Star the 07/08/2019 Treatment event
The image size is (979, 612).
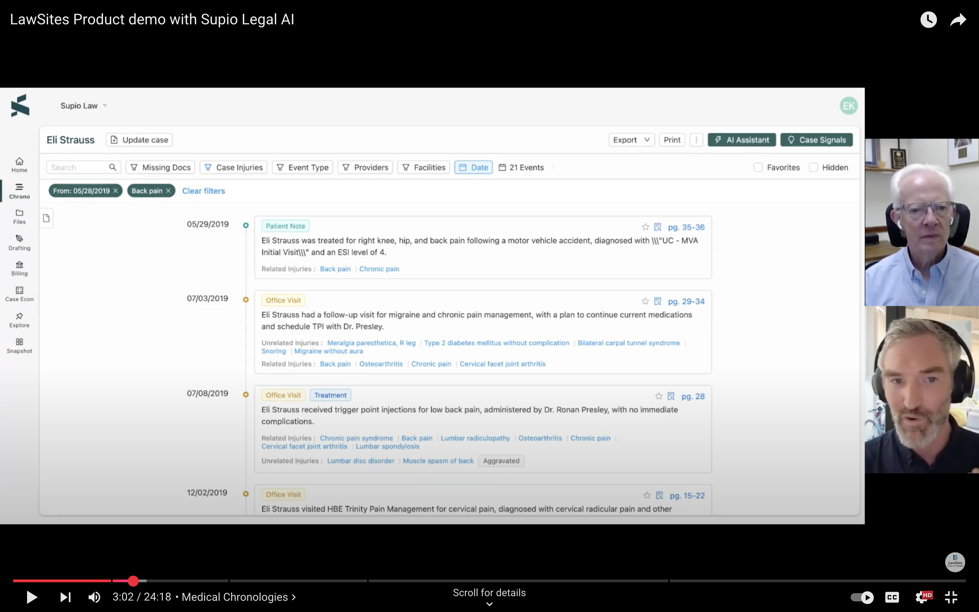[659, 396]
